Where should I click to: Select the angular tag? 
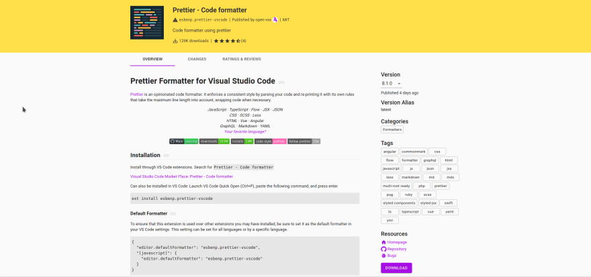coord(390,152)
